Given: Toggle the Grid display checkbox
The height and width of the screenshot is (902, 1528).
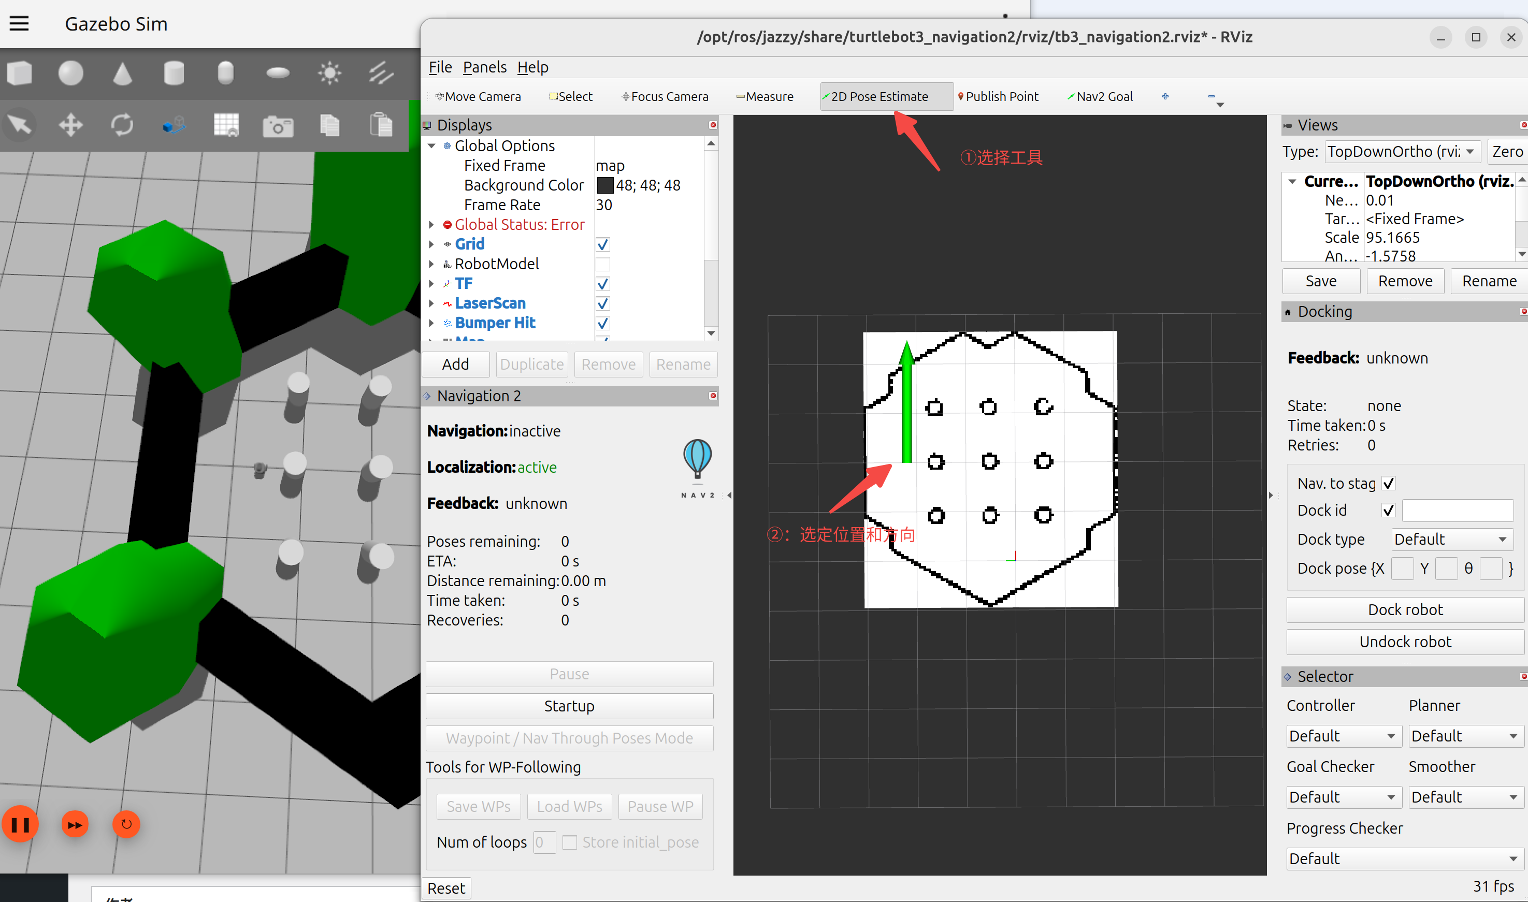Looking at the screenshot, I should click(x=602, y=244).
